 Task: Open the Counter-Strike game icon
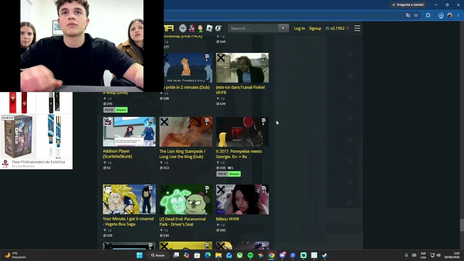pos(218,28)
